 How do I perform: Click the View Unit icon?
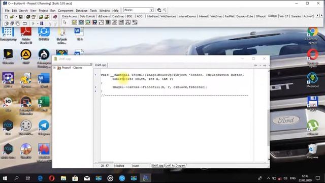6,23
